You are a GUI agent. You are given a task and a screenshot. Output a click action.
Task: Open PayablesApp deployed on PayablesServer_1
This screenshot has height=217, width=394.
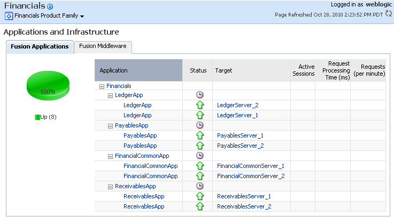(140, 135)
